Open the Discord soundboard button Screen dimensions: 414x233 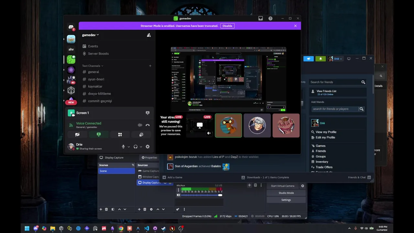141,134
